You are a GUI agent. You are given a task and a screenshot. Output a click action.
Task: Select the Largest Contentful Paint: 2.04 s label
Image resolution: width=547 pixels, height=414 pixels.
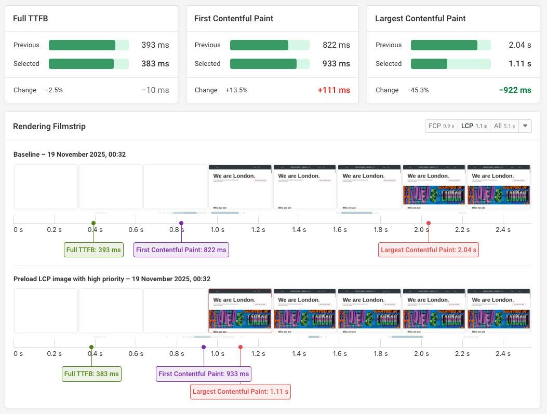429,250
